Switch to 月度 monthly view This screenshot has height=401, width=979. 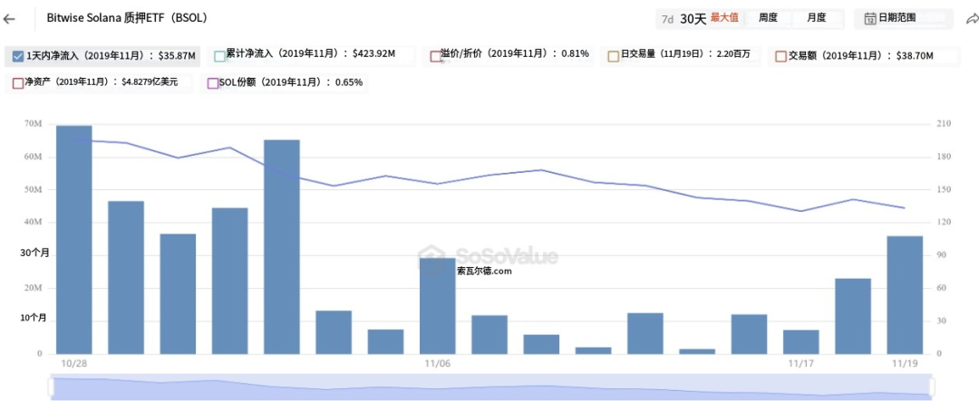click(x=817, y=18)
